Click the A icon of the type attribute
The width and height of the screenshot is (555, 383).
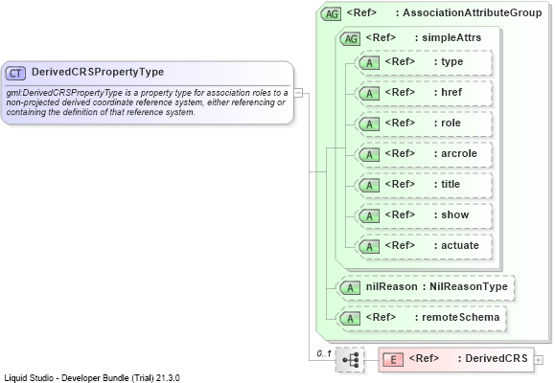pos(369,63)
